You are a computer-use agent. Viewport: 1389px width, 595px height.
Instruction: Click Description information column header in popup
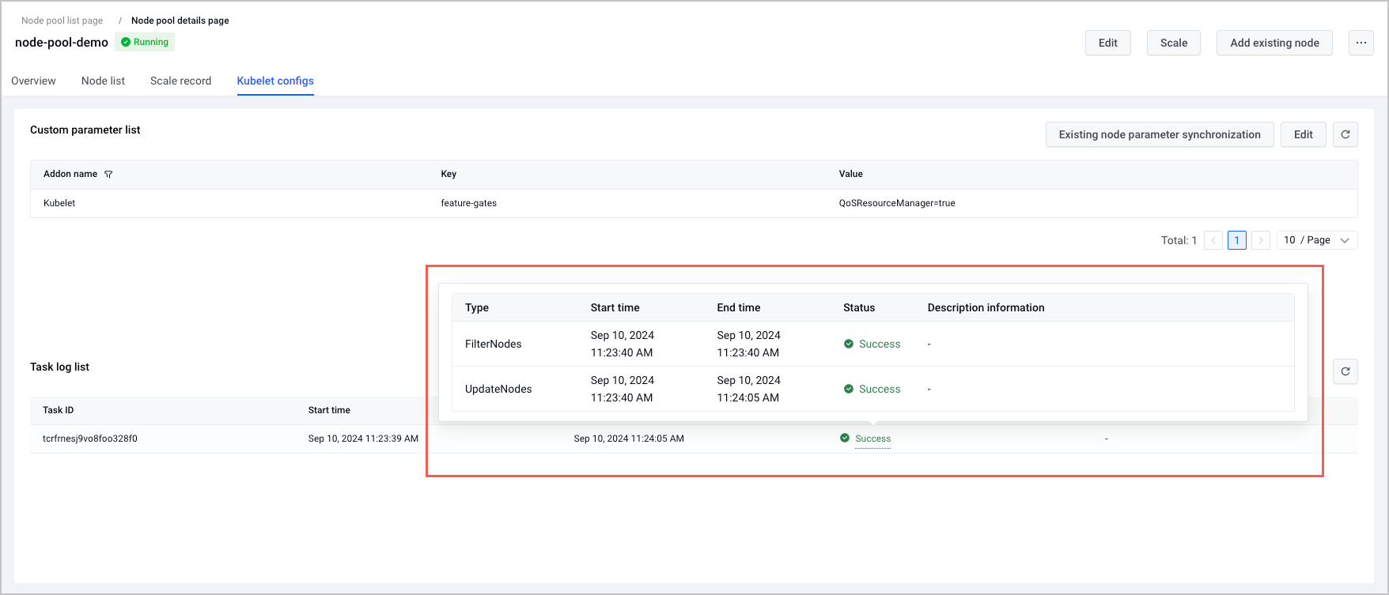pyautogui.click(x=986, y=307)
